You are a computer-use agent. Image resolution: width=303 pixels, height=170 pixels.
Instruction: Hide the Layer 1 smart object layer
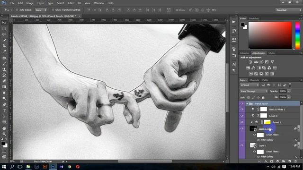[242, 145]
